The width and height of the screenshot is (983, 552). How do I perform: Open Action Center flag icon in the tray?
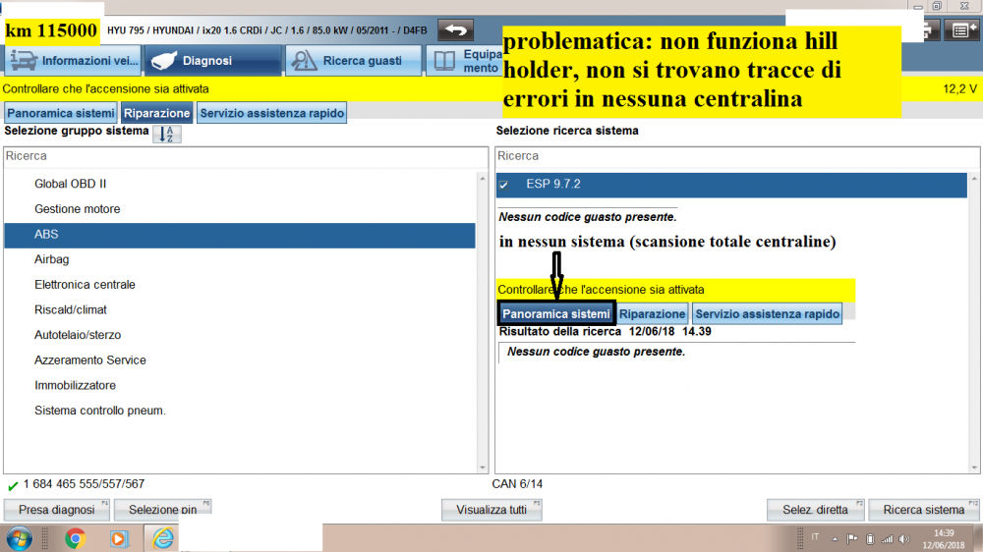[852, 539]
